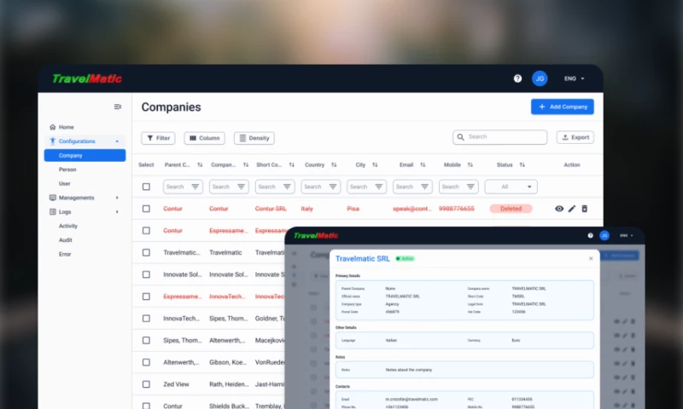The width and height of the screenshot is (683, 409).
Task: Open Audit log in the sidebar
Action: tap(66, 240)
